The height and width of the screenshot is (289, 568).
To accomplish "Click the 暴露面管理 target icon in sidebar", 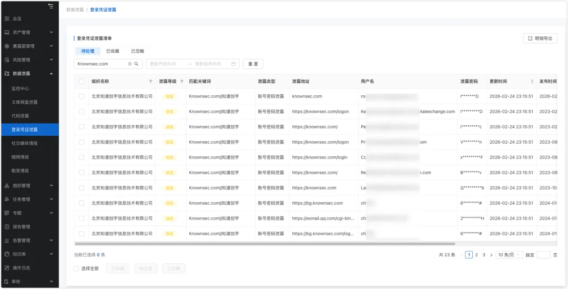I will tap(6, 46).
